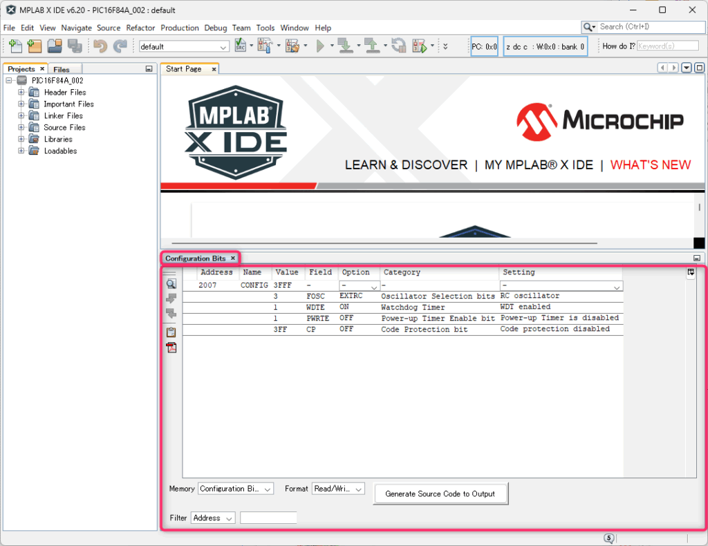
Task: Click the 'How do I?' keyword field
Action: click(x=668, y=46)
